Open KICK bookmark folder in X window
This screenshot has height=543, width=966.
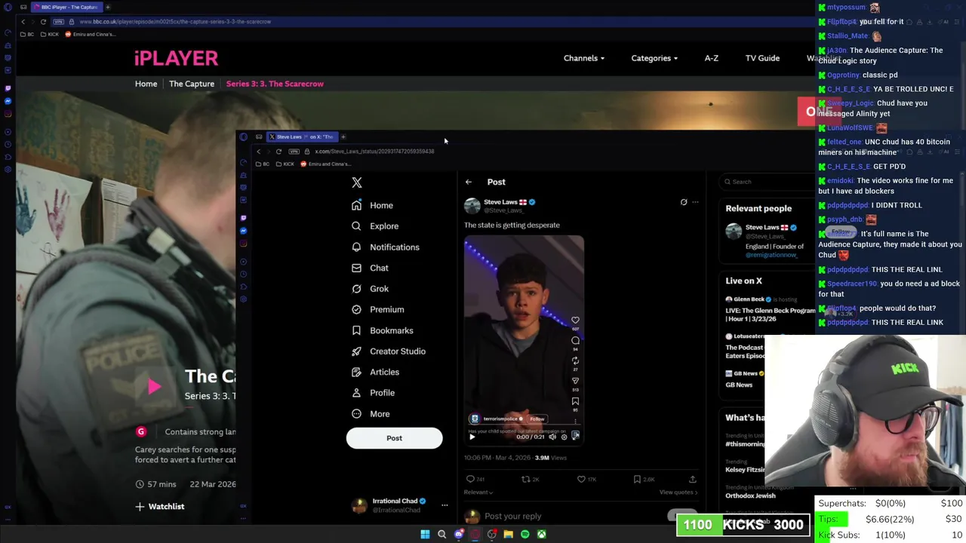[x=285, y=164]
